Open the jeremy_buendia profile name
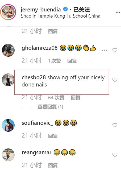Screen dimensions: 121x170 pos(41,10)
